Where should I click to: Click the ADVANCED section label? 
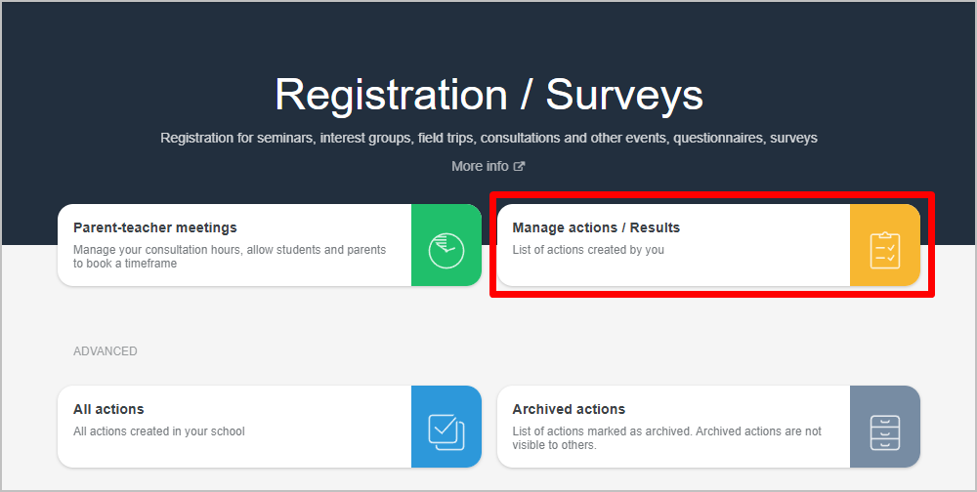[x=106, y=351]
